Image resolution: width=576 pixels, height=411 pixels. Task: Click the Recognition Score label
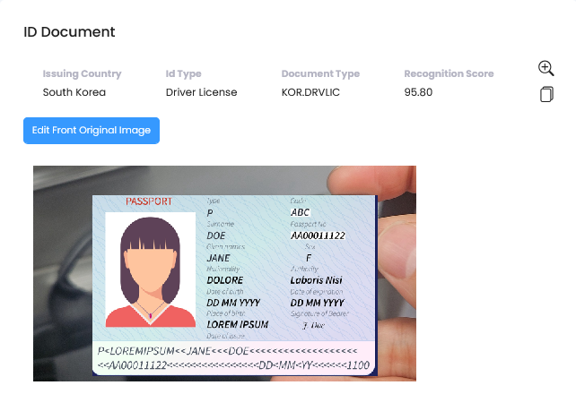click(449, 73)
